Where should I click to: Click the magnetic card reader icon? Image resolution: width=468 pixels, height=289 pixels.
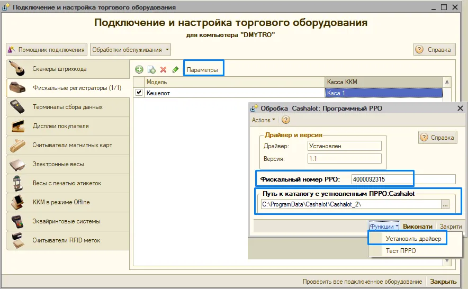coord(17,145)
